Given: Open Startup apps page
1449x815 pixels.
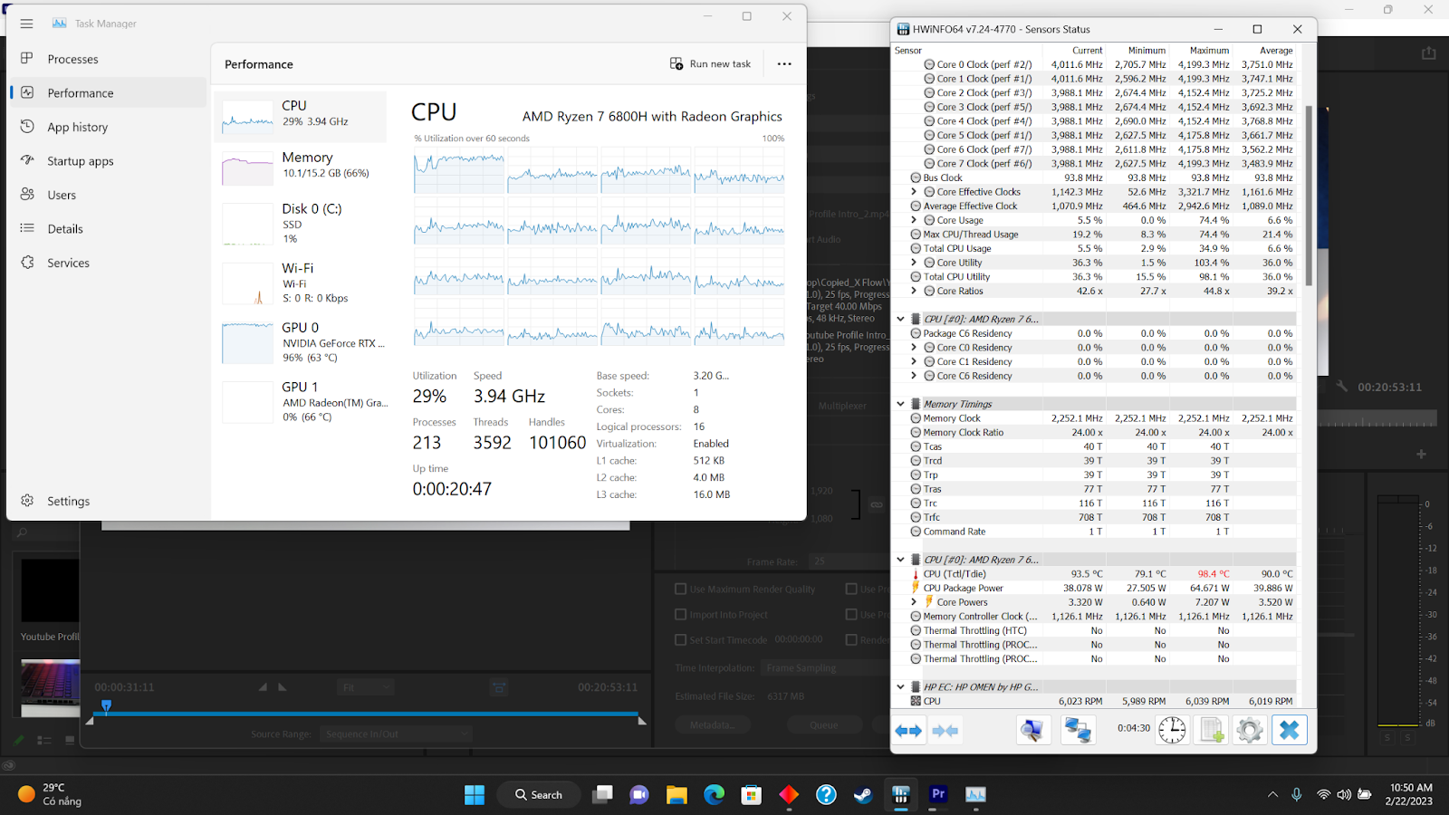Looking at the screenshot, I should pos(107,161).
